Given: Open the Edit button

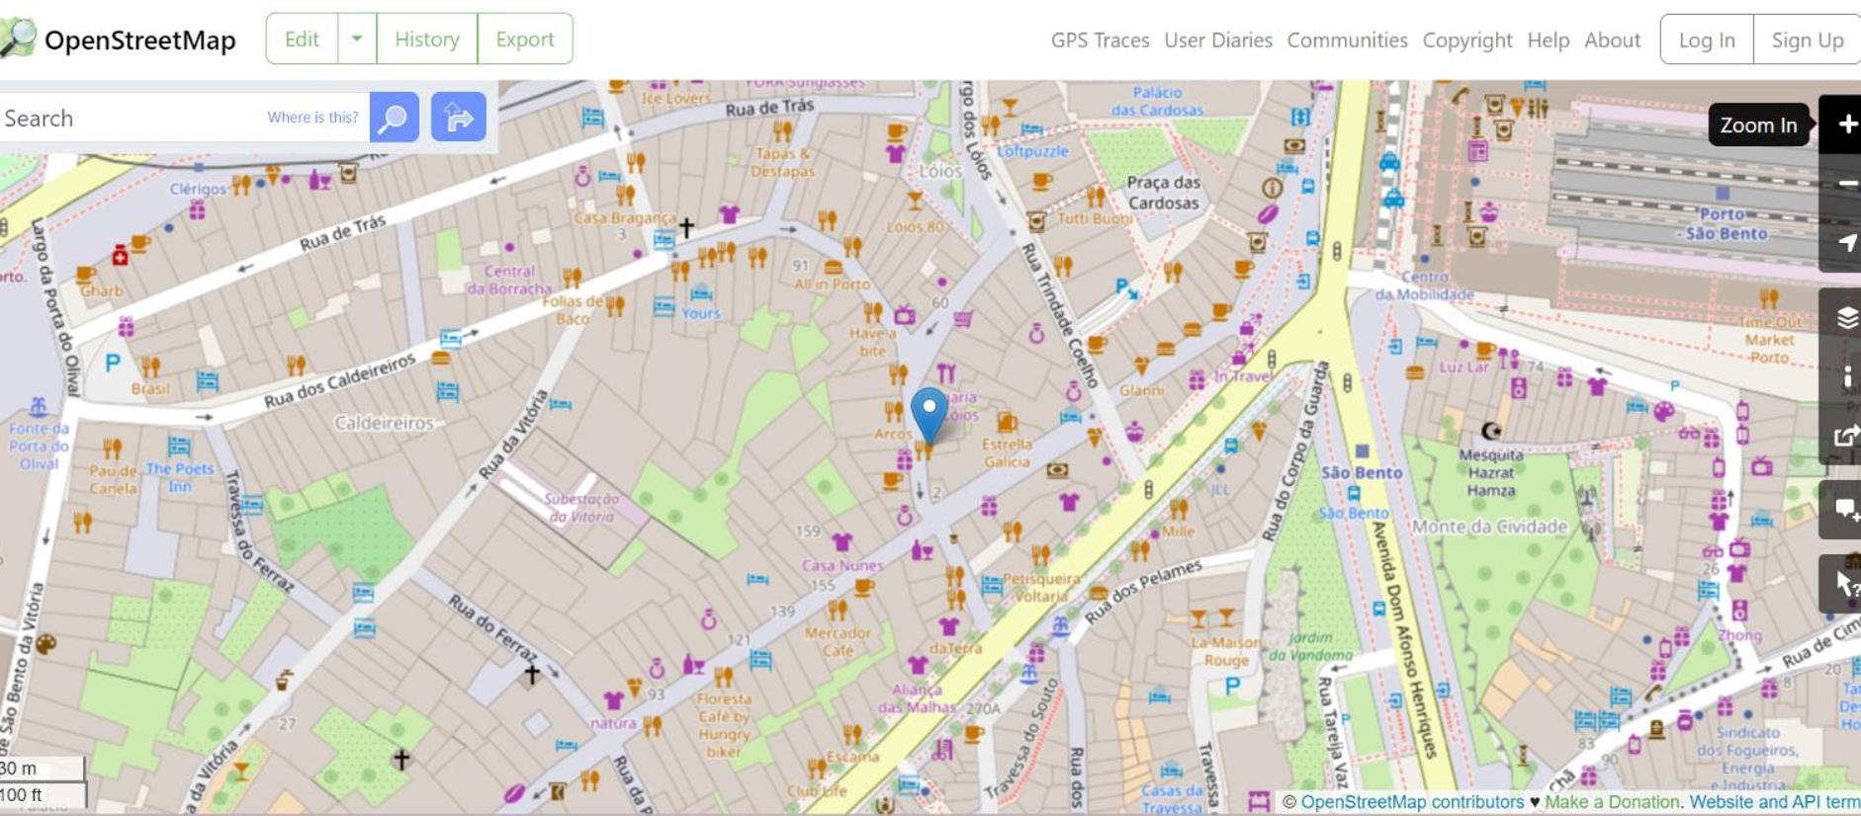Looking at the screenshot, I should pos(302,40).
